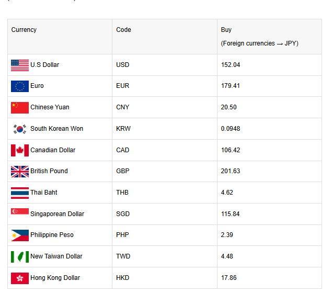Click the Singaporean Dollar flag icon

click(x=20, y=213)
